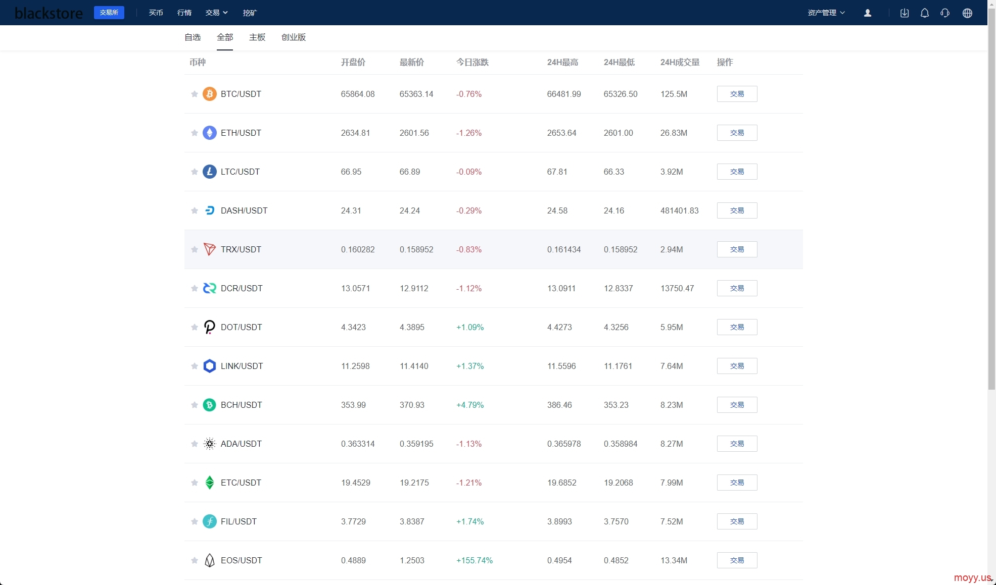Select the LTC/USDT pair name
The height and width of the screenshot is (585, 996).
[240, 172]
